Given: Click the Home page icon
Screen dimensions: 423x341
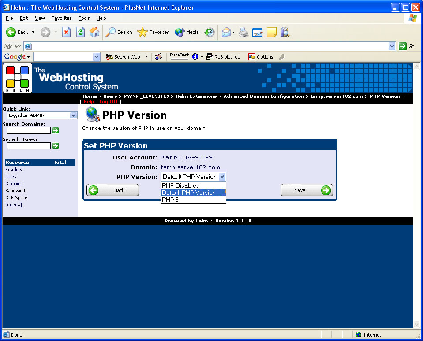Looking at the screenshot, I should (x=94, y=32).
